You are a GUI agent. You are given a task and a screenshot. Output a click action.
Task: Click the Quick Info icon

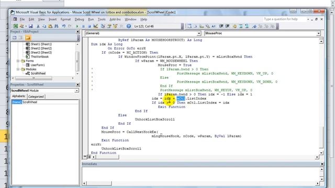[202, 26]
